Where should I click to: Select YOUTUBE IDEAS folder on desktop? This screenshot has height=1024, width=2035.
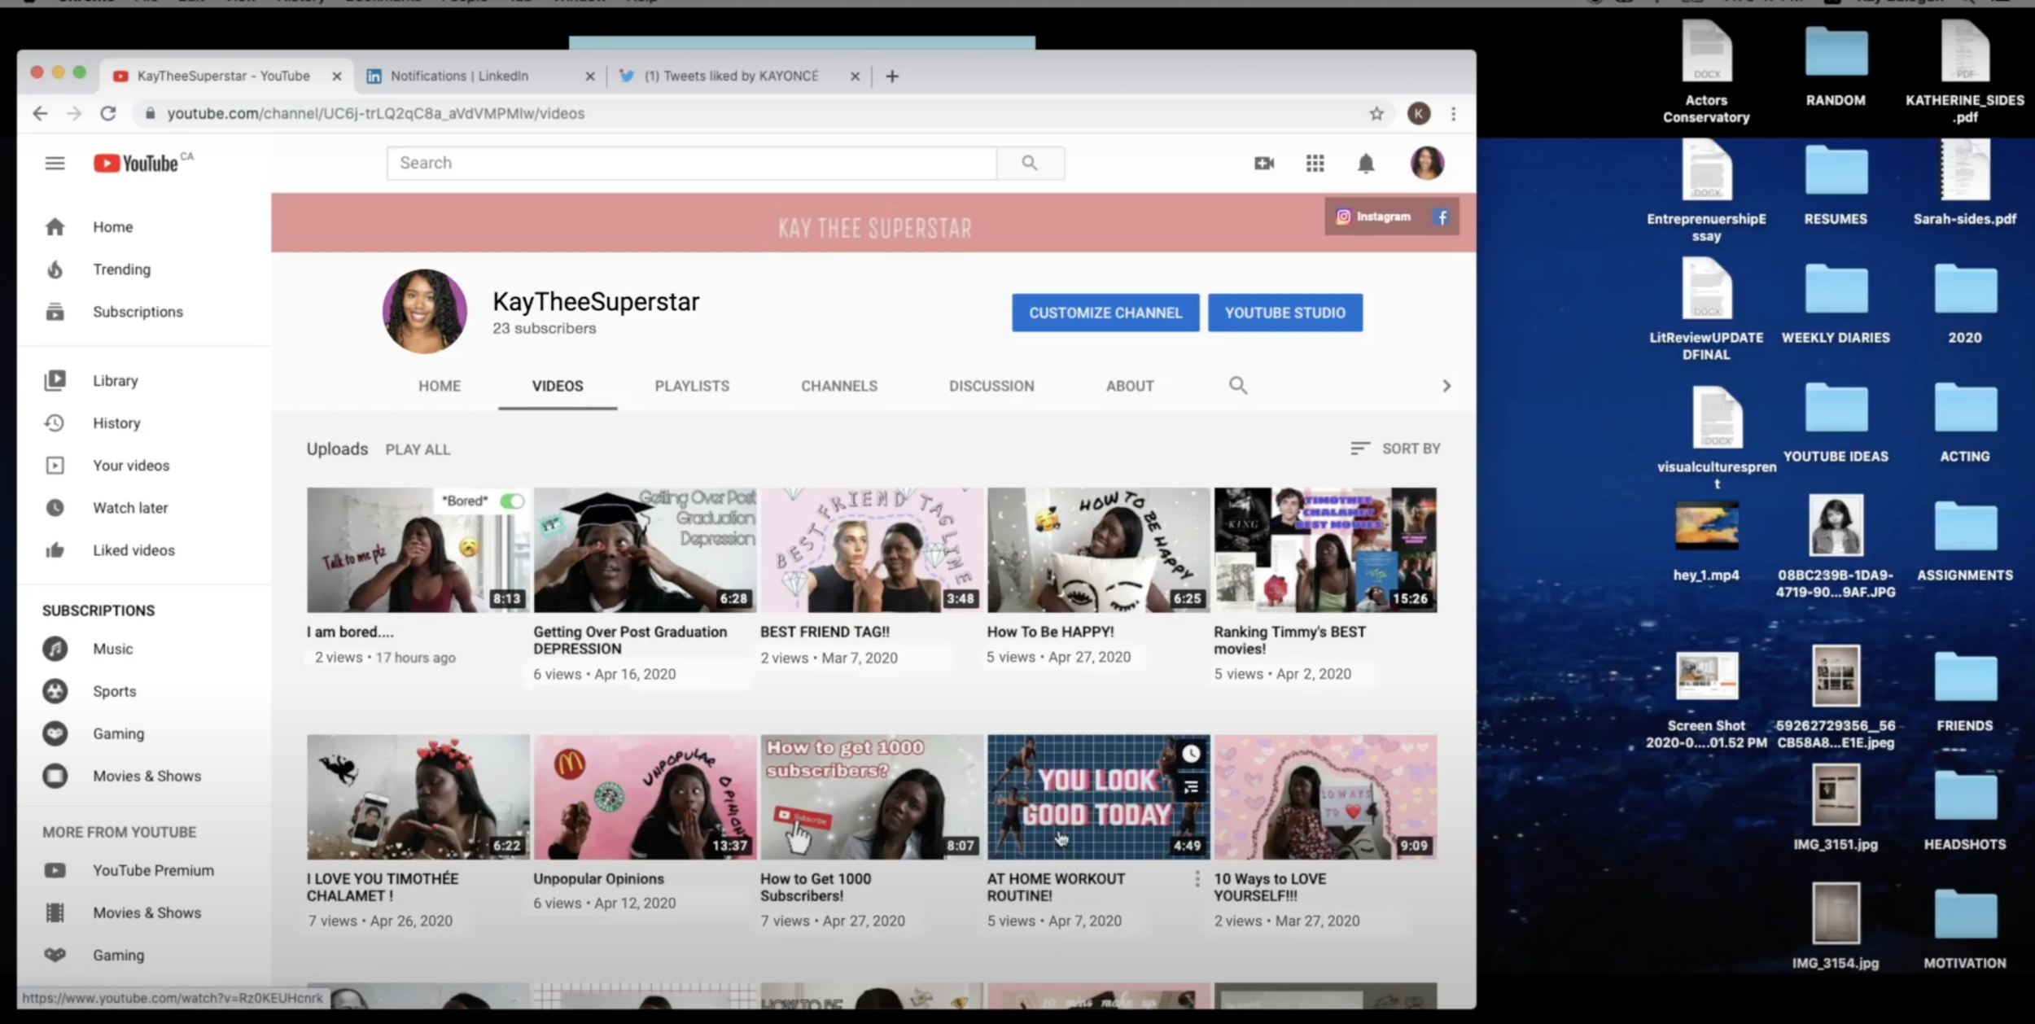pyautogui.click(x=1836, y=423)
